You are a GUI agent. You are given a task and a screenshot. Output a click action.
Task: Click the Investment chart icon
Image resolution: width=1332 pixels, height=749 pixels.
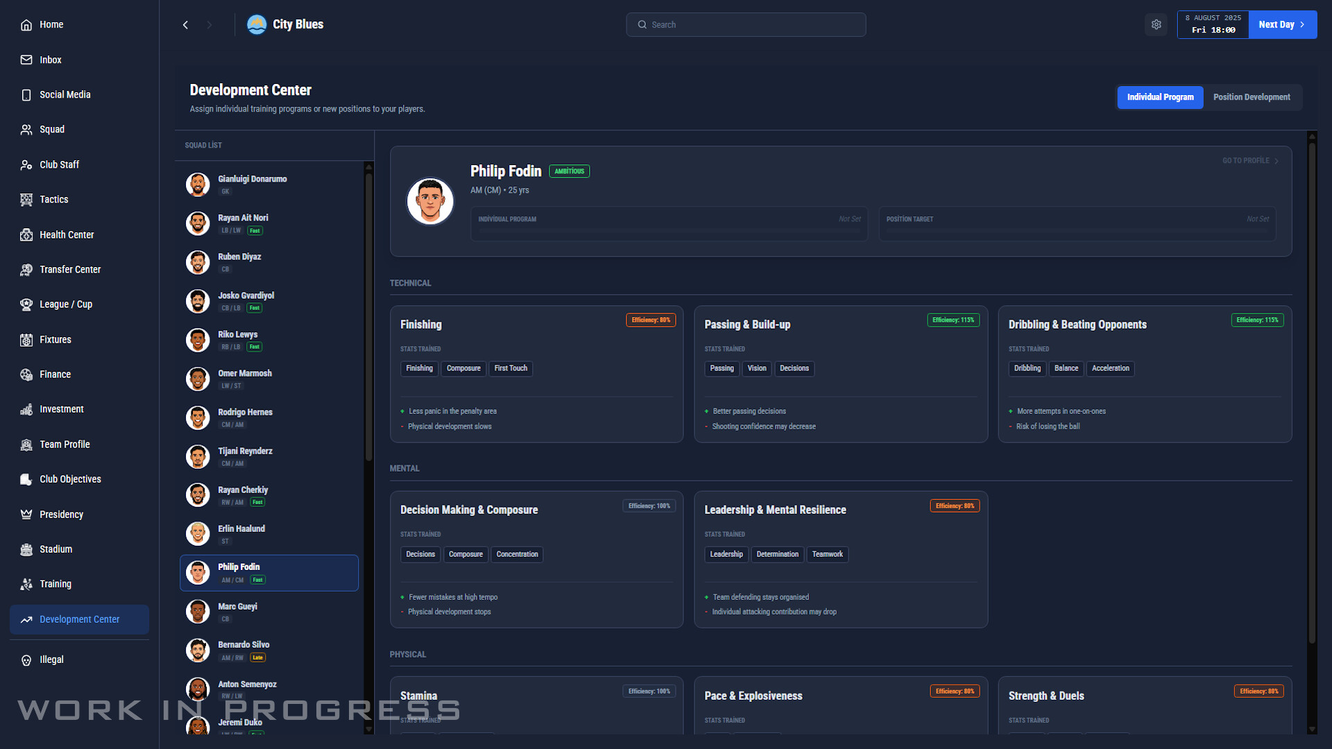26,409
